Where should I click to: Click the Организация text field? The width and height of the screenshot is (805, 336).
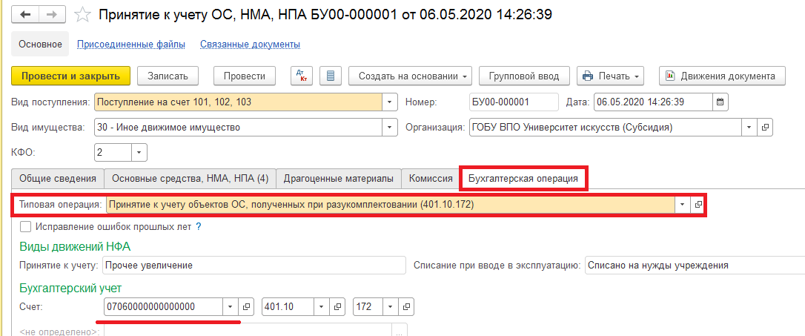[606, 127]
